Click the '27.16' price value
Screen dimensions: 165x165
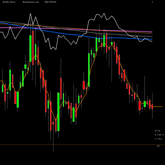[157, 131]
